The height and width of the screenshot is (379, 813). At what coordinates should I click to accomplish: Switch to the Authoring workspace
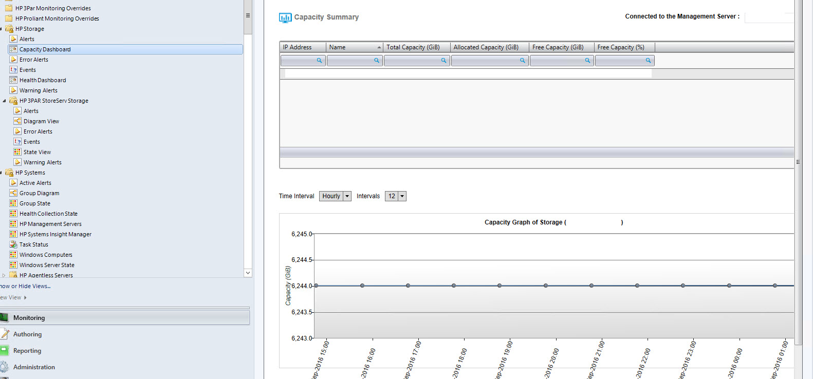pos(27,334)
